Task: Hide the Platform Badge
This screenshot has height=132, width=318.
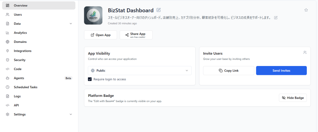Action: pyautogui.click(x=293, y=98)
